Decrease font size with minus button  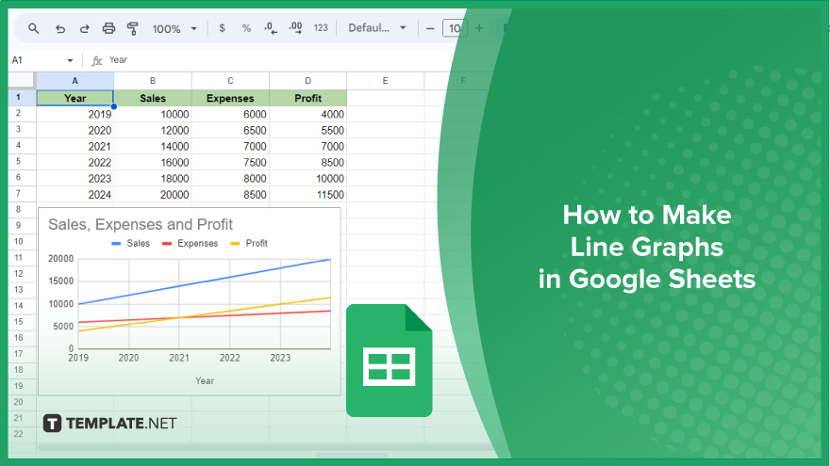430,28
